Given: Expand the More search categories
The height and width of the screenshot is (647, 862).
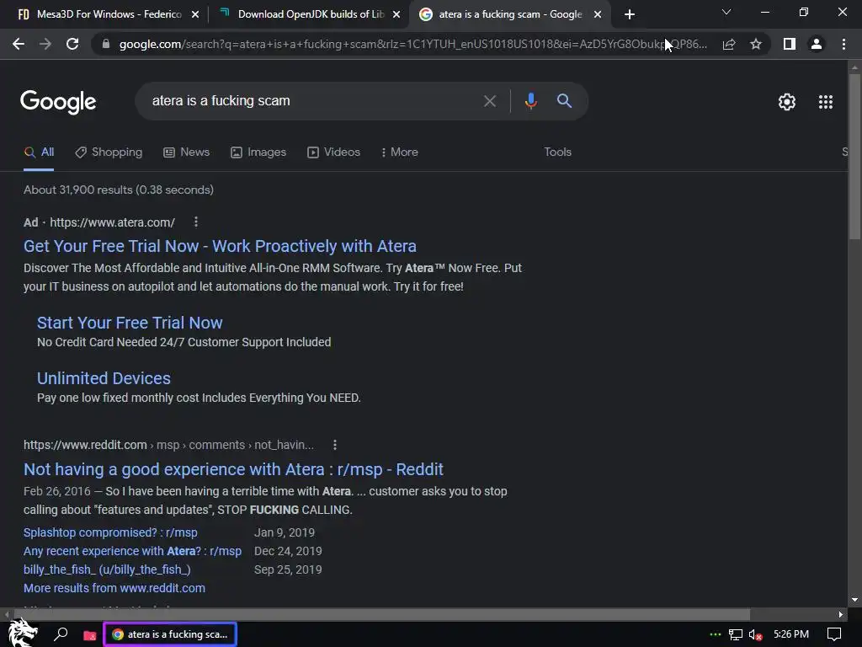Looking at the screenshot, I should 400,152.
